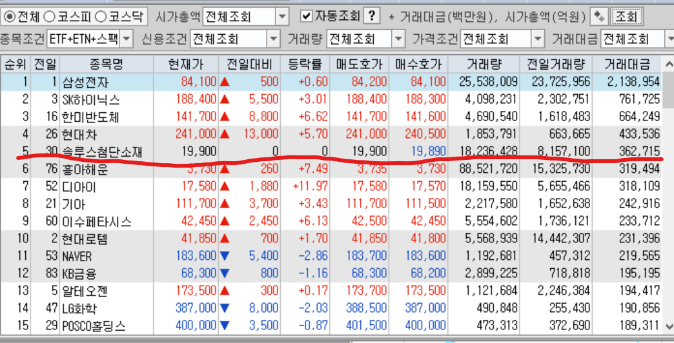Click LG화학 ask price 388,500
Screen dimensions: 674x343
(366, 308)
